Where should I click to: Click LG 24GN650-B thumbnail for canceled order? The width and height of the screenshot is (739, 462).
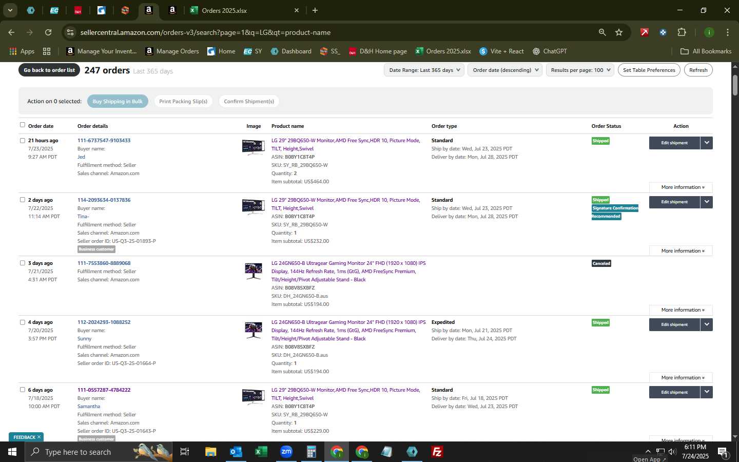click(x=254, y=271)
